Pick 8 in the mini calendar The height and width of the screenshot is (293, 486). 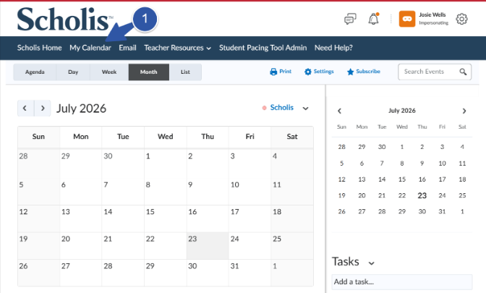click(402, 164)
